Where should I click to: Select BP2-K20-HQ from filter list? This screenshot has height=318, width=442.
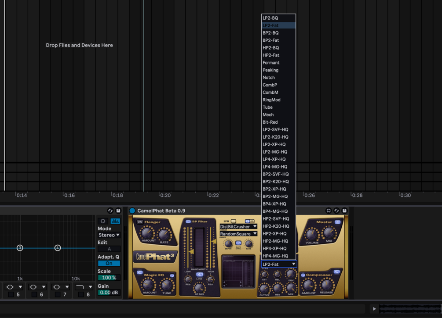[278, 182]
